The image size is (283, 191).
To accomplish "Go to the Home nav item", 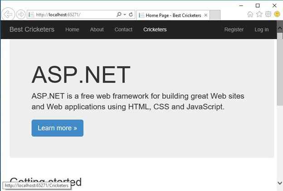I will point(72,29).
